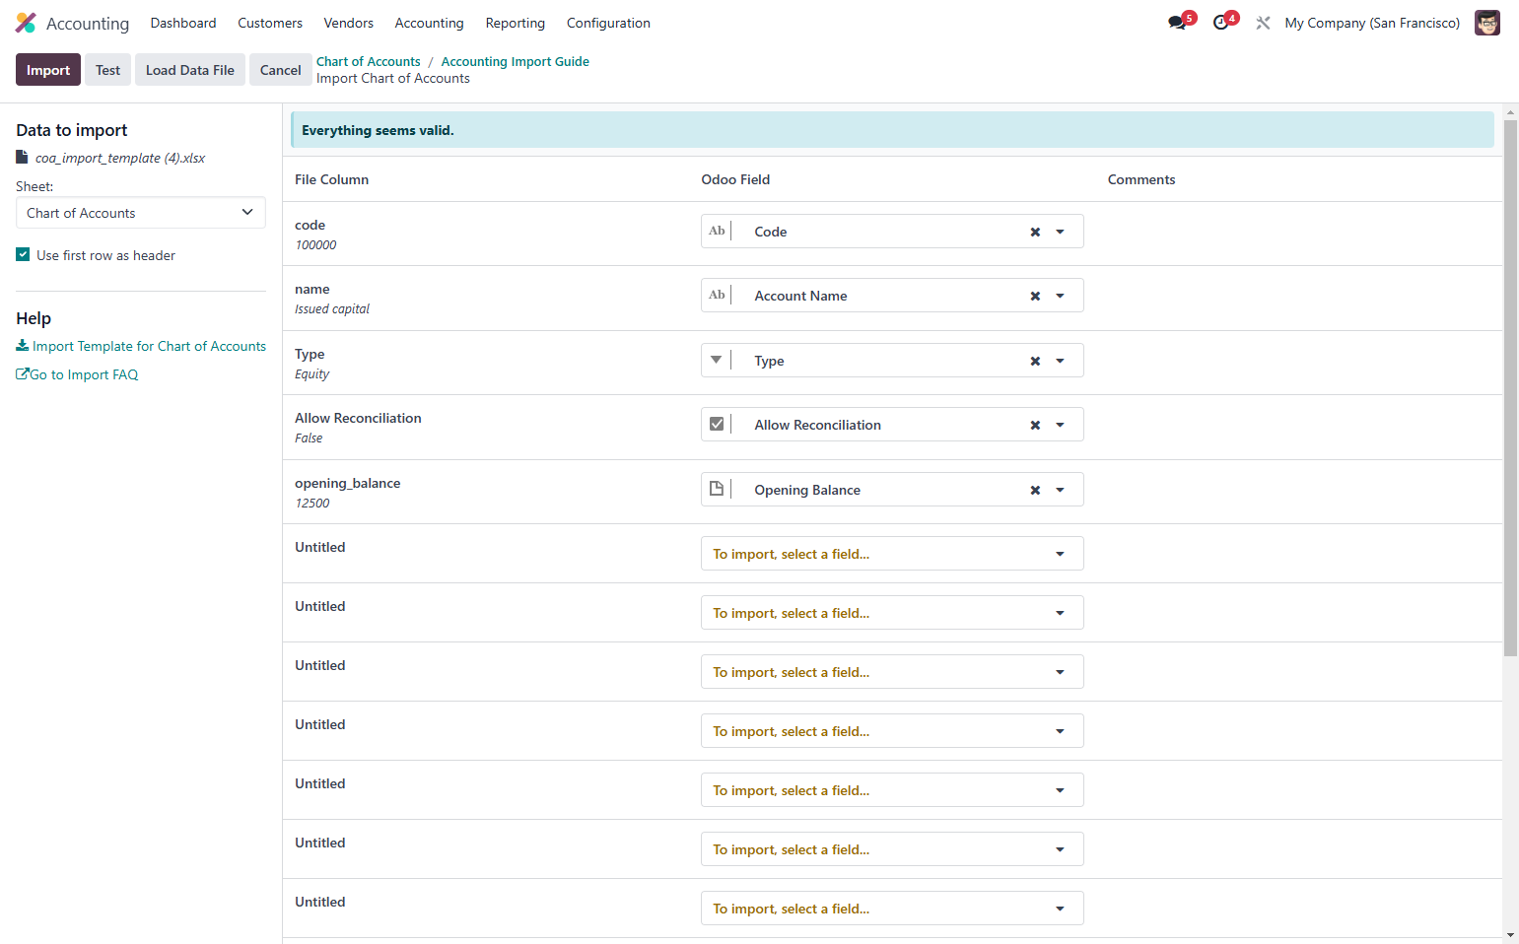Open the Customers menu
1519x944 pixels.
point(270,23)
